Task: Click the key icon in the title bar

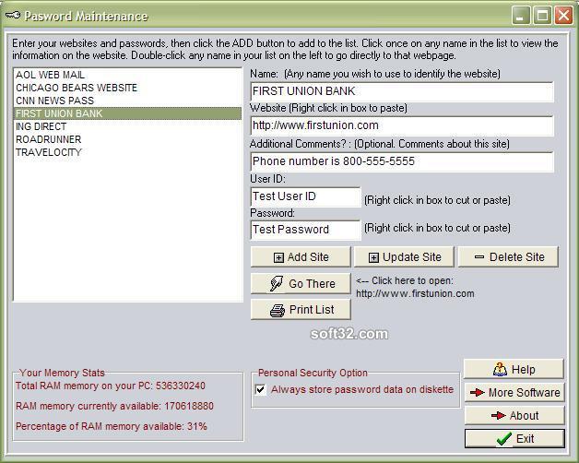Action: [13, 16]
